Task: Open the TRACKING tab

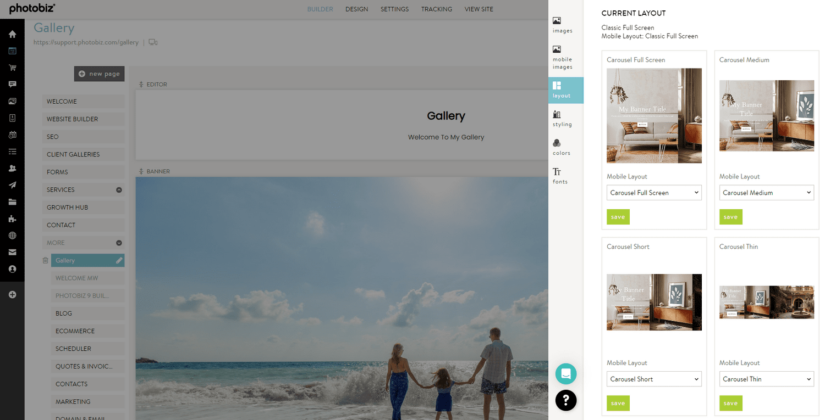Action: [436, 9]
